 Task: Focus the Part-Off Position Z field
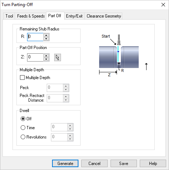pyautogui.click(x=35, y=57)
